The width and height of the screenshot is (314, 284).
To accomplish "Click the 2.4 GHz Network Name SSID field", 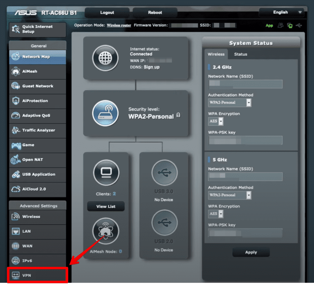I will 245,84.
